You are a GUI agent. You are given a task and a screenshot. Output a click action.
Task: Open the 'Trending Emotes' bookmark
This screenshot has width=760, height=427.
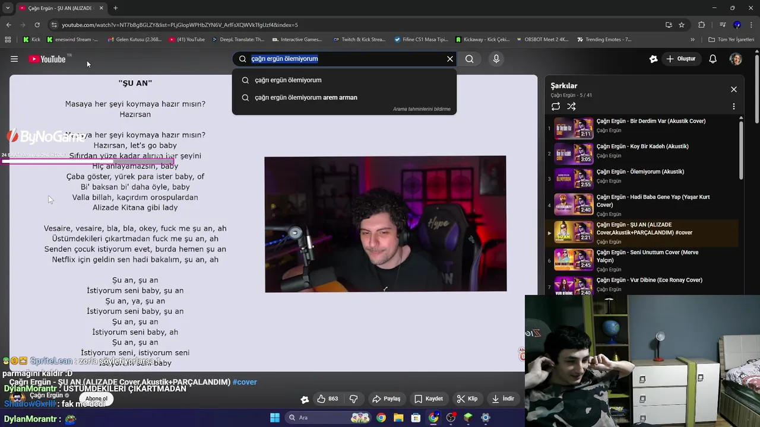(x=604, y=40)
